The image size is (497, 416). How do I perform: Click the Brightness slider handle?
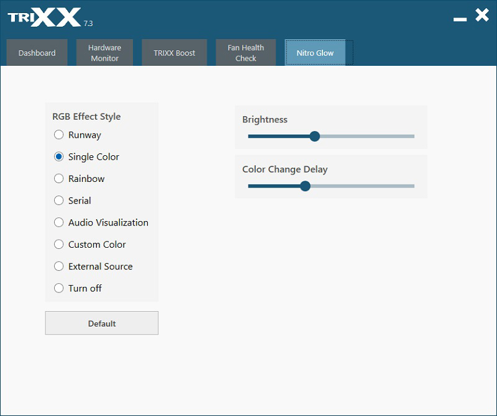315,136
